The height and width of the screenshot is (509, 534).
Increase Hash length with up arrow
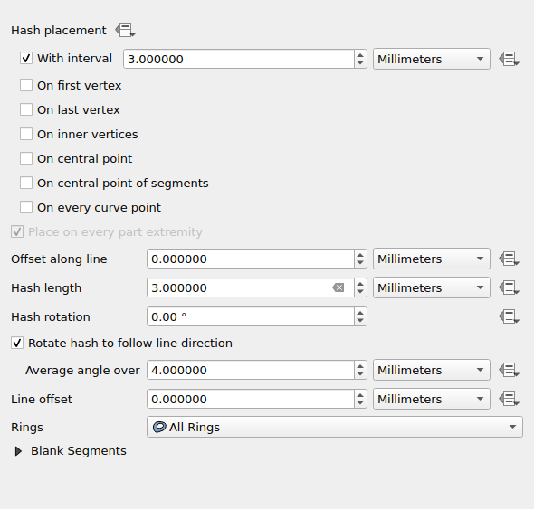[360, 283]
